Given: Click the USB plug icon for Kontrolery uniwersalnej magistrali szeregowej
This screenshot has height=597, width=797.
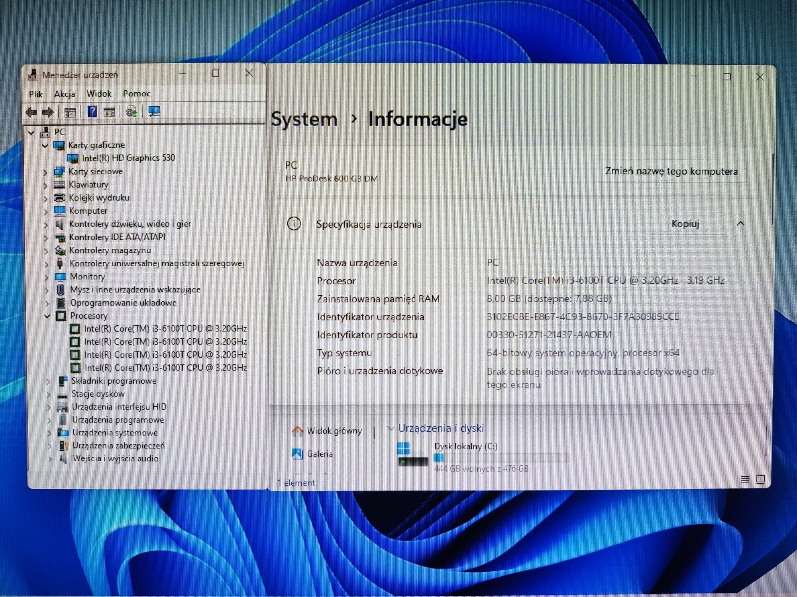Looking at the screenshot, I should point(60,263).
